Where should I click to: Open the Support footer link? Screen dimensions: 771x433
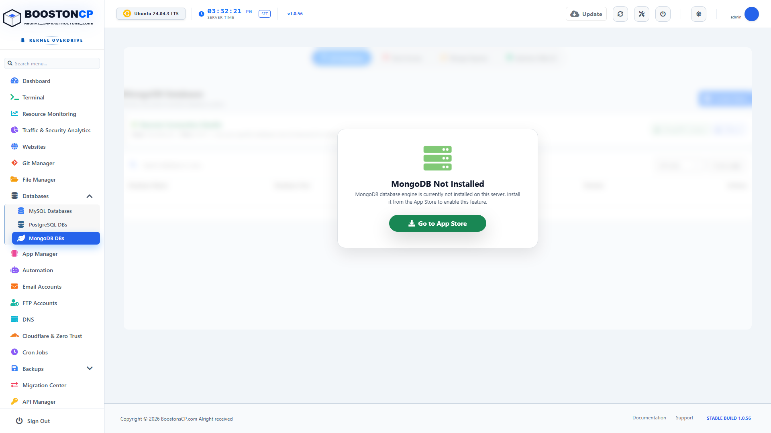(685, 418)
